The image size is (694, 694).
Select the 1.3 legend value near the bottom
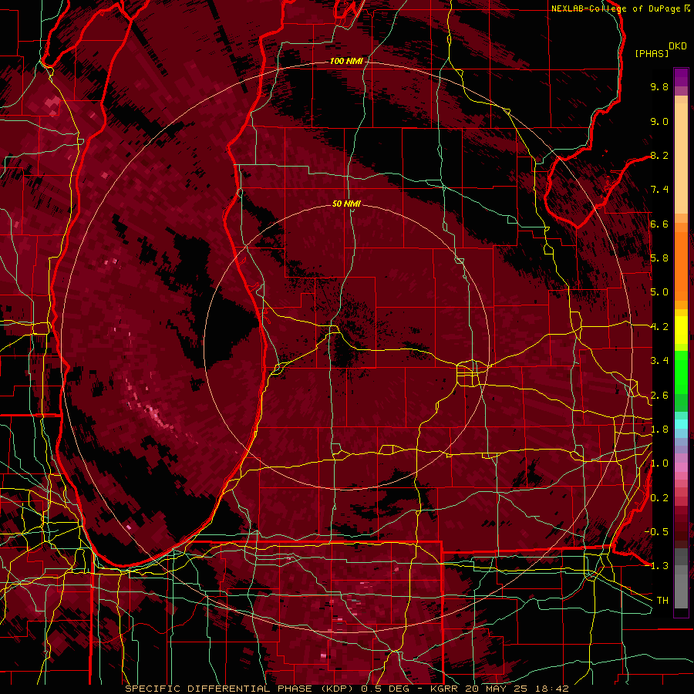pyautogui.click(x=659, y=566)
